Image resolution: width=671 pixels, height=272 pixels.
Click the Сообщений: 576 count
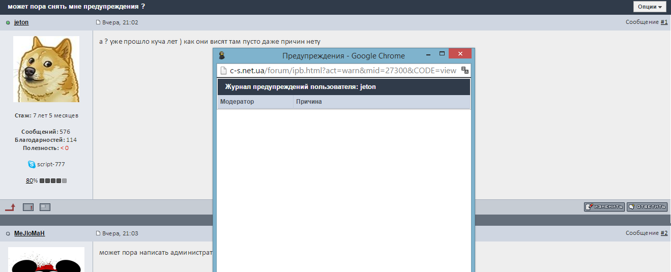pyautogui.click(x=46, y=132)
